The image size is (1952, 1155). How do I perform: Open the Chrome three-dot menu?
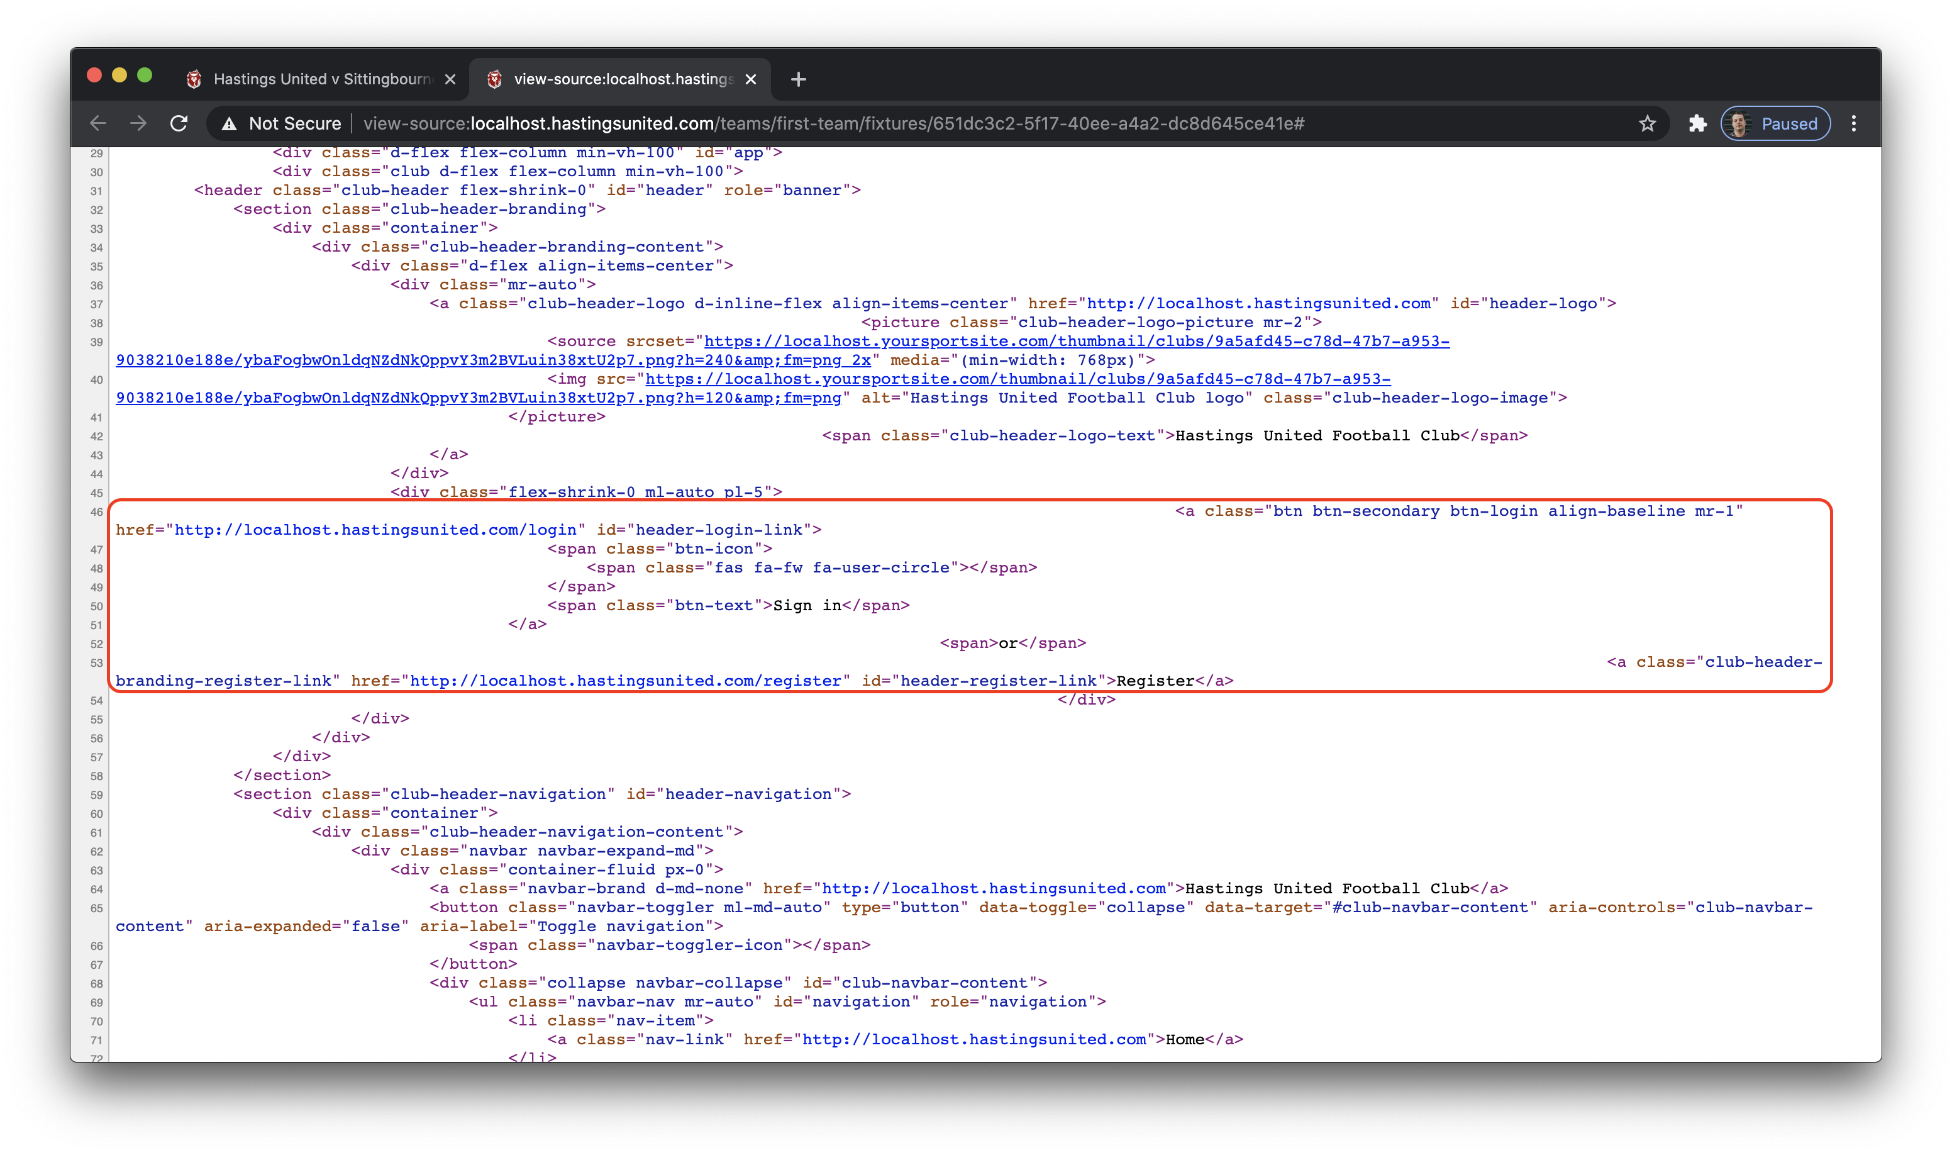pyautogui.click(x=1854, y=124)
